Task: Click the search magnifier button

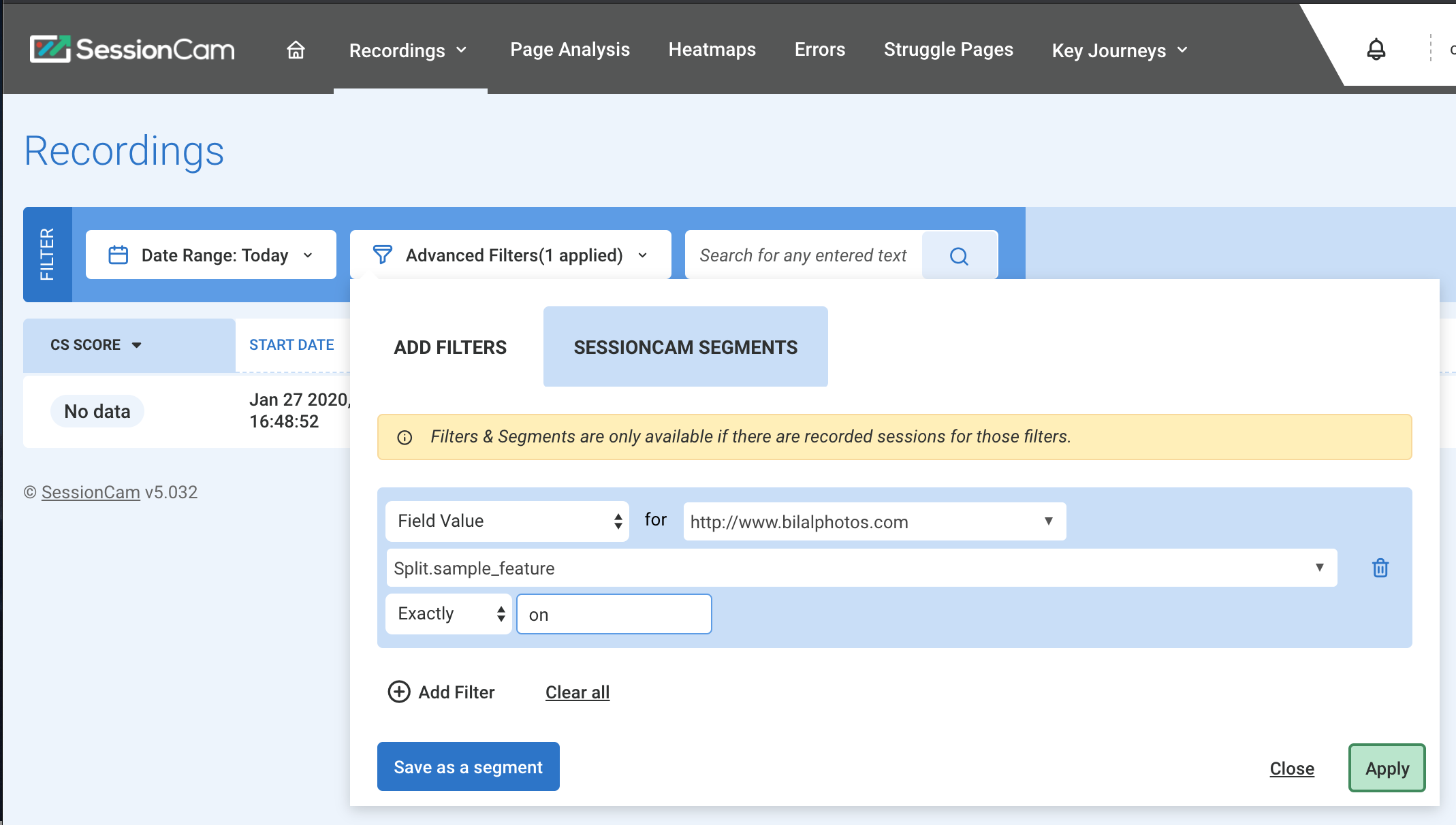Action: coord(959,256)
